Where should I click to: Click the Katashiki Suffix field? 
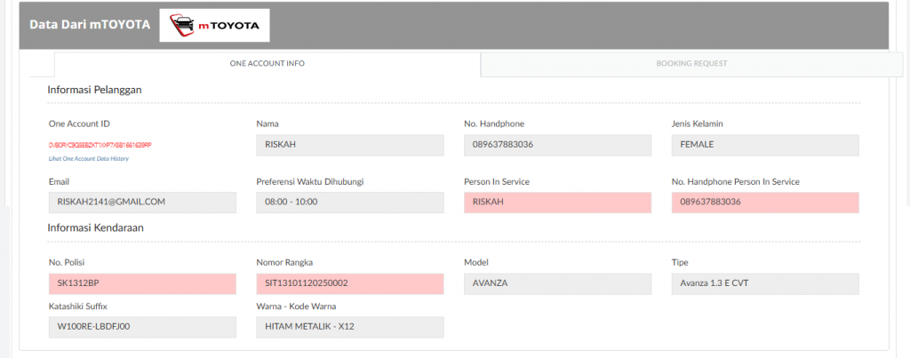[142, 327]
